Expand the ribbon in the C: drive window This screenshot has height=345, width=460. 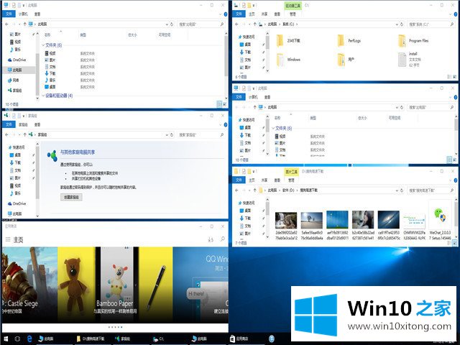451,14
